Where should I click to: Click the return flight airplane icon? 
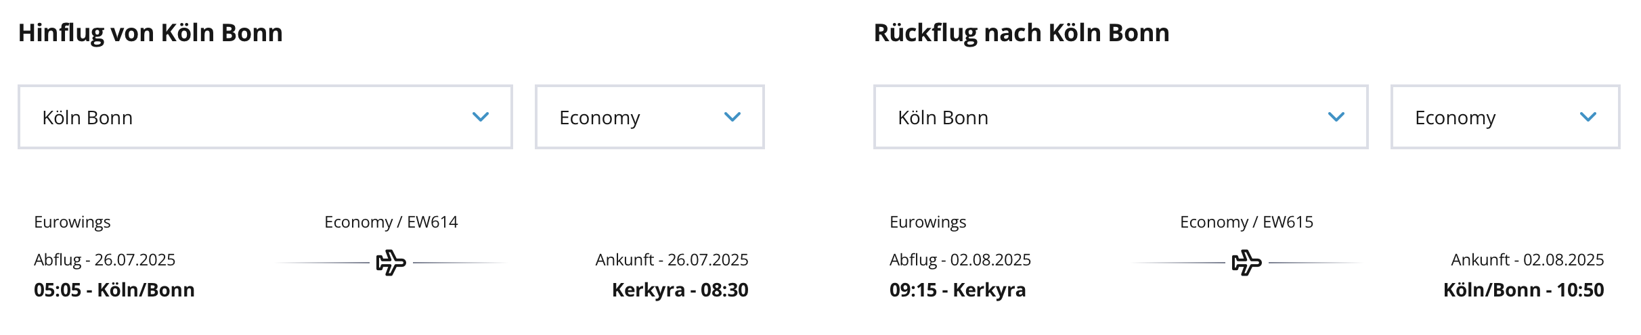pyautogui.click(x=1247, y=263)
